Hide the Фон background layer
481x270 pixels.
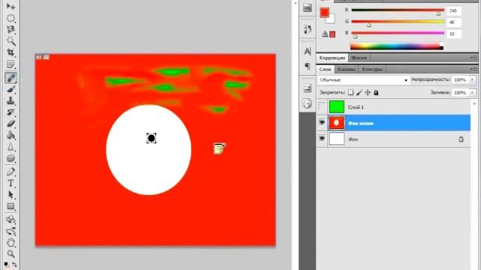[x=322, y=139]
